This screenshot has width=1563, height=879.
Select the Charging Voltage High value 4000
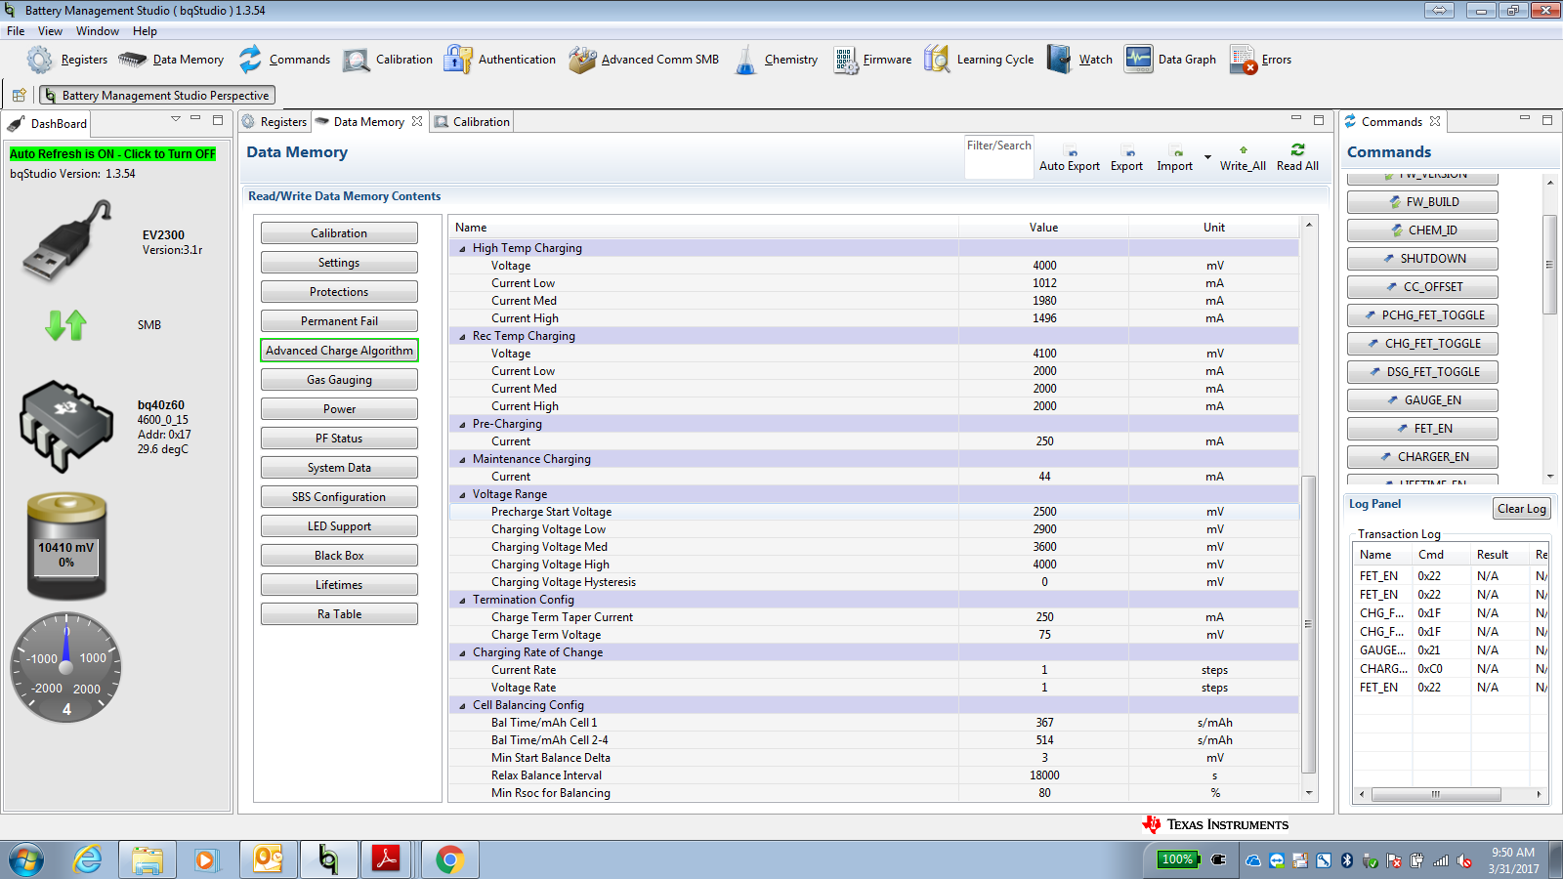(x=1044, y=565)
